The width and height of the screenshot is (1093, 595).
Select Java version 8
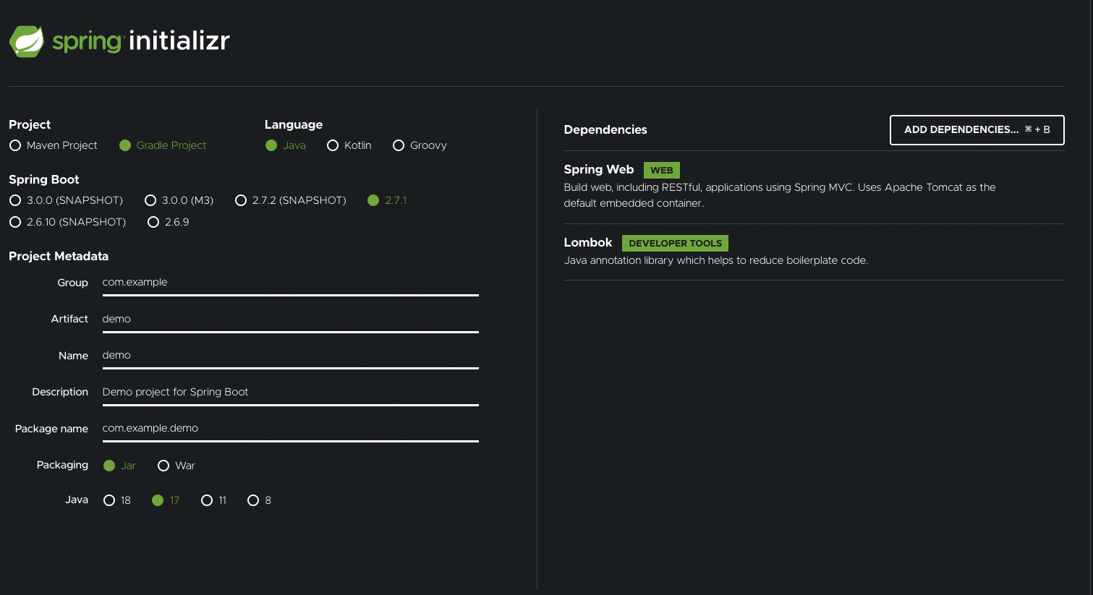(x=260, y=500)
